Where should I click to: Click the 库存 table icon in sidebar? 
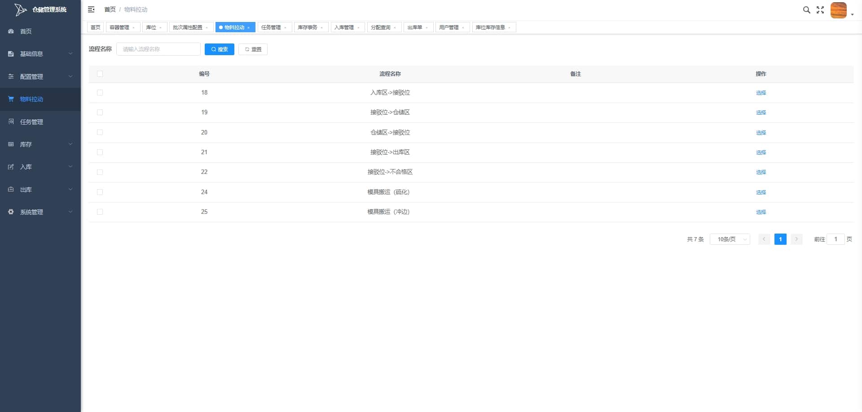click(11, 144)
